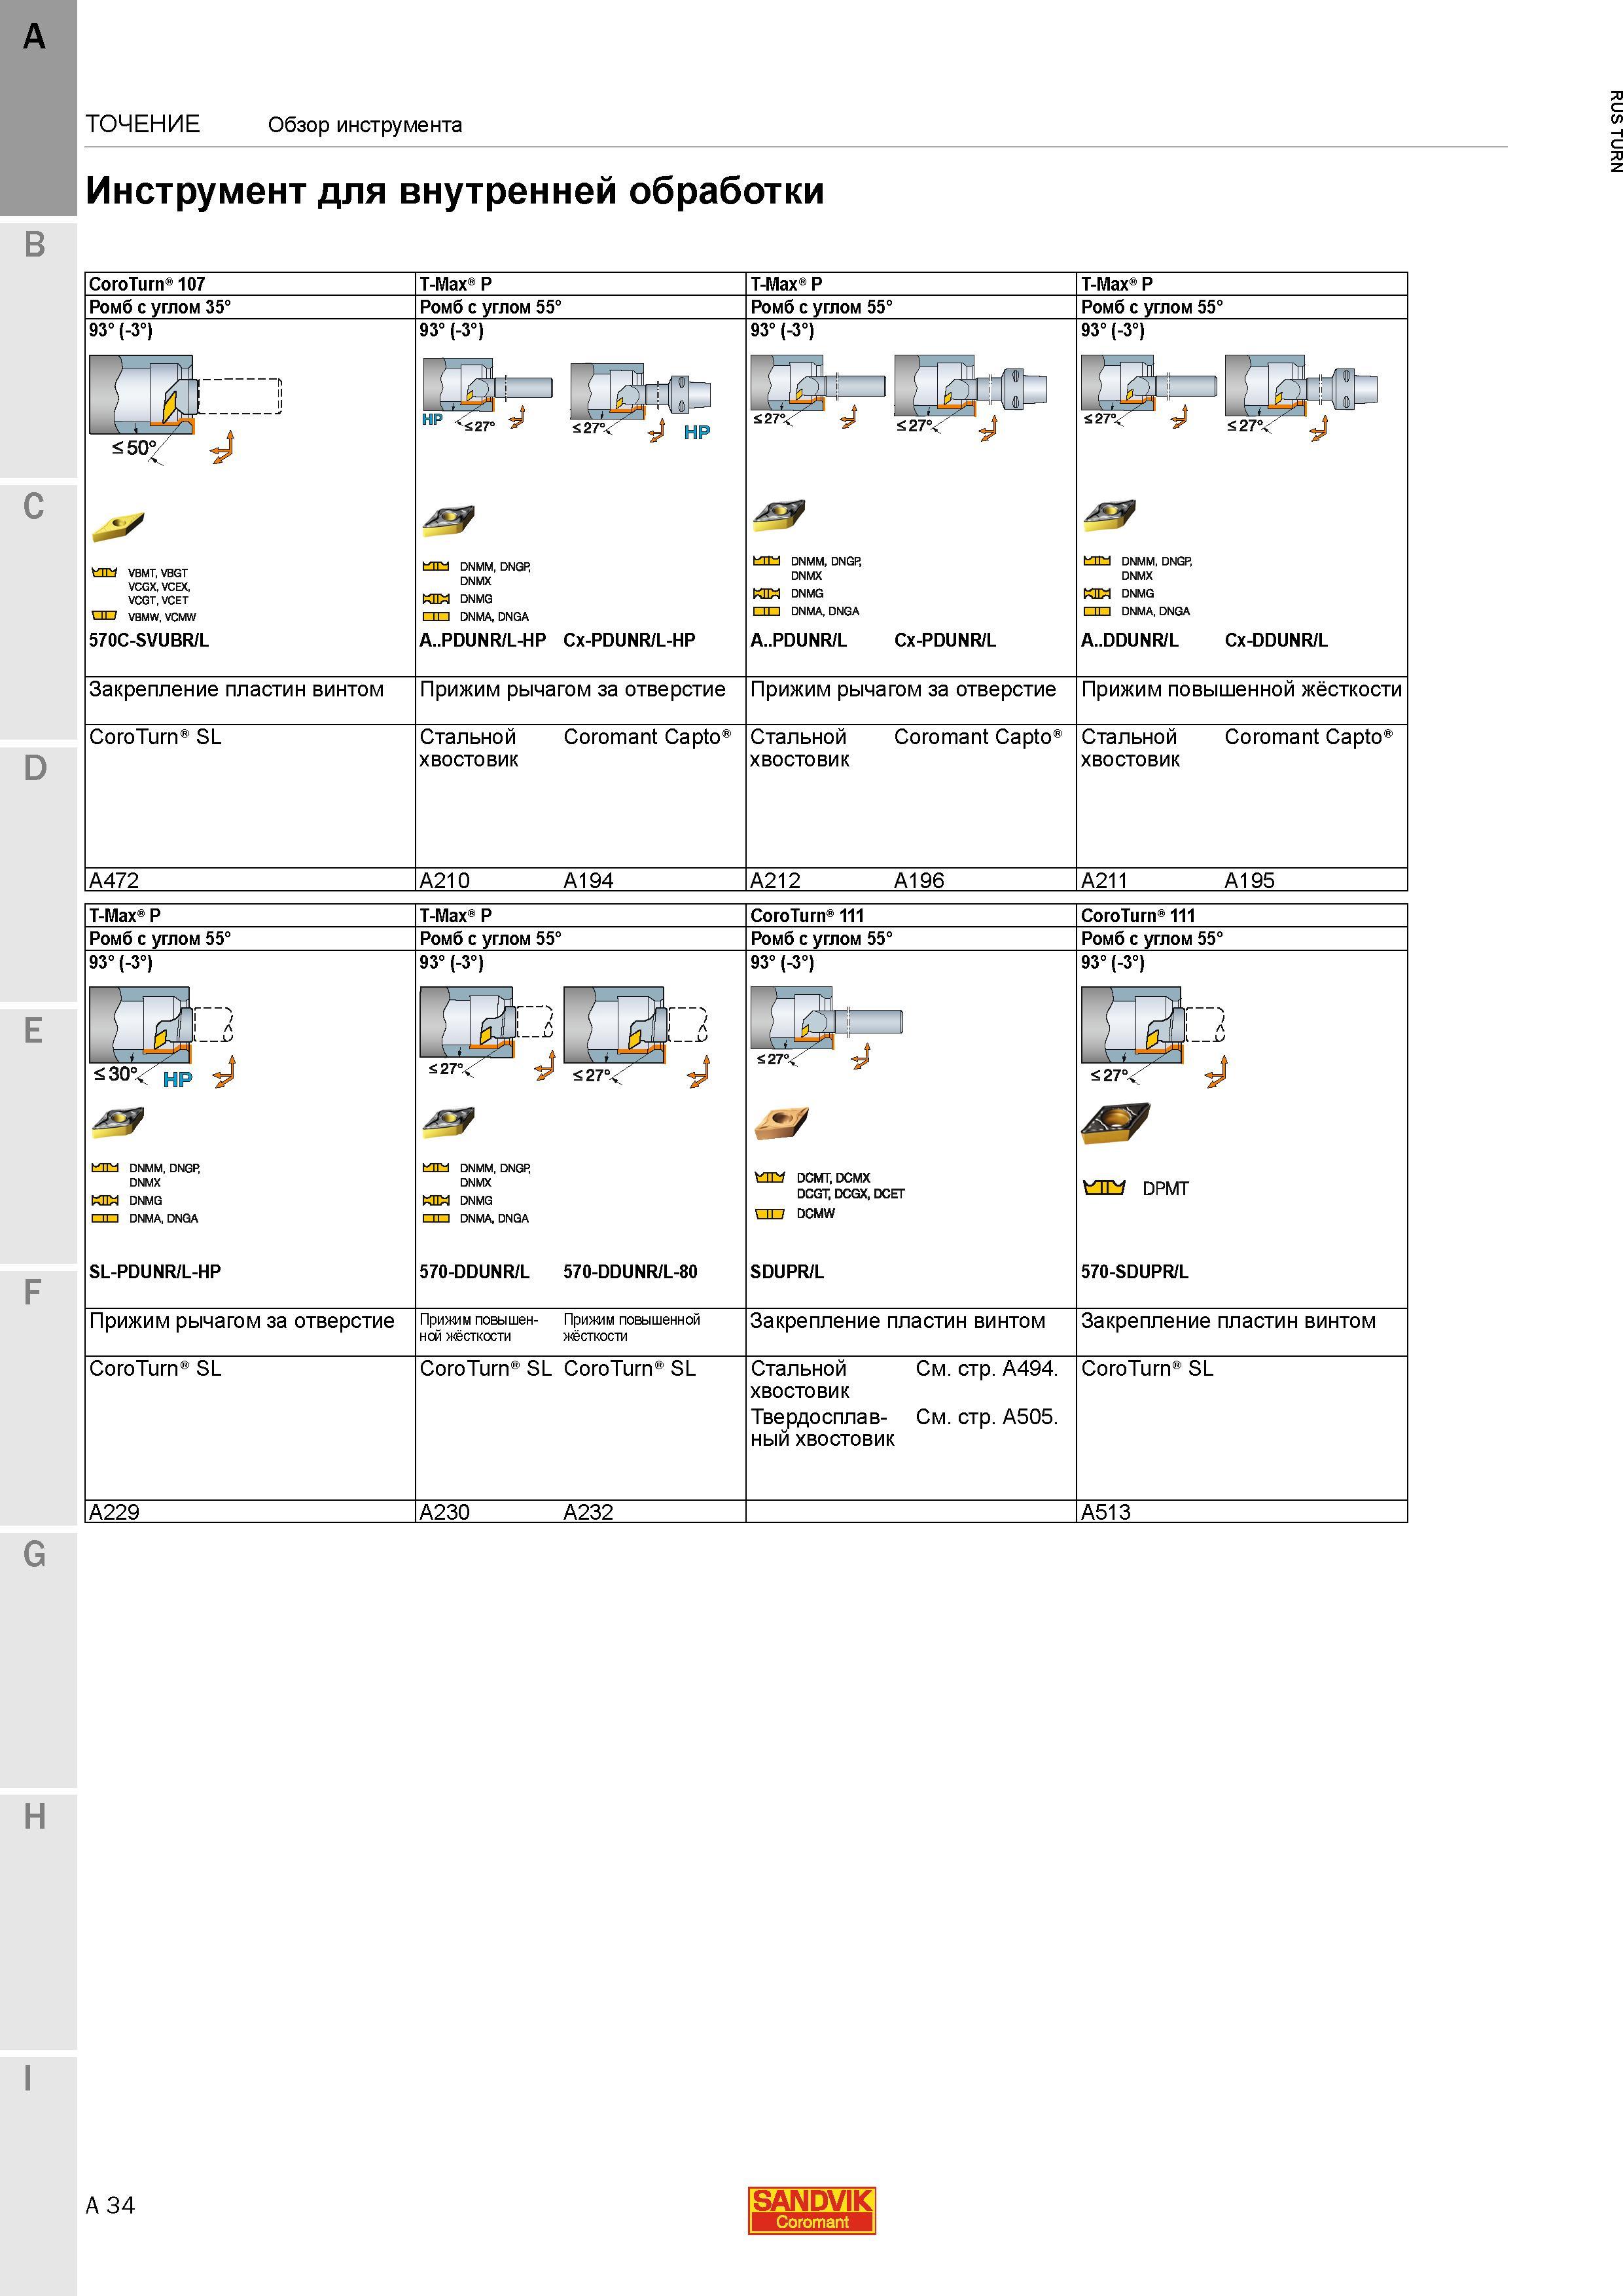
Task: Open section tab I
Action: click(38, 2176)
